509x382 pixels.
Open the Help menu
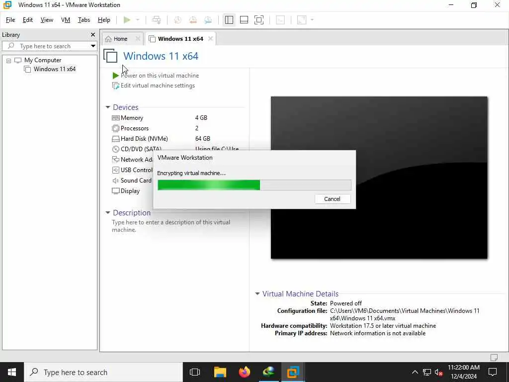tap(104, 20)
